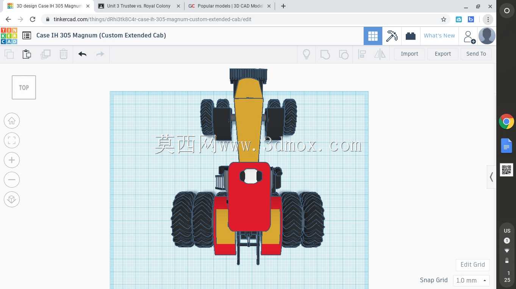The height and width of the screenshot is (289, 516).
Task: Open the design list menu icon
Action: [x=27, y=36]
